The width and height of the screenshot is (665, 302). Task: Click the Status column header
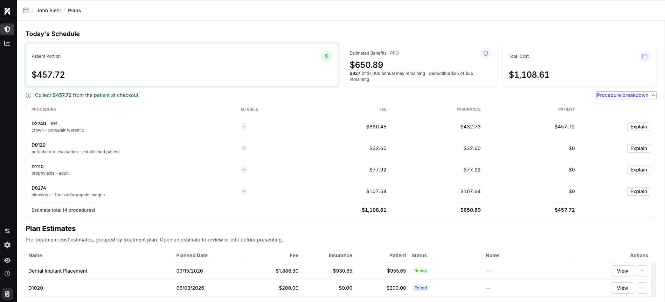419,255
